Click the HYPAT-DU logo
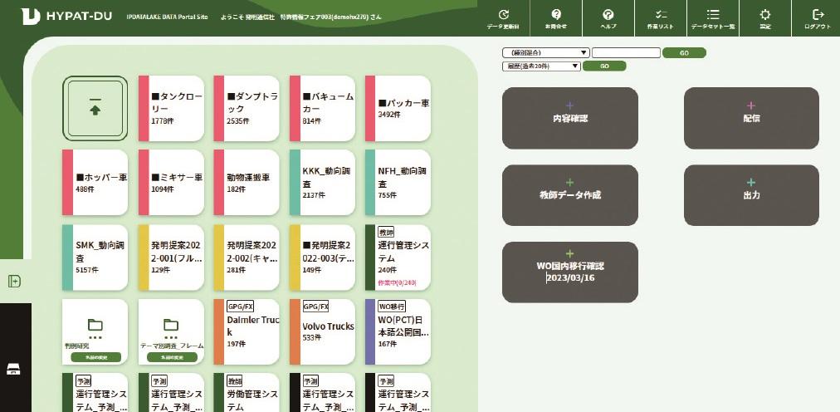This screenshot has height=412, width=840. click(67, 16)
